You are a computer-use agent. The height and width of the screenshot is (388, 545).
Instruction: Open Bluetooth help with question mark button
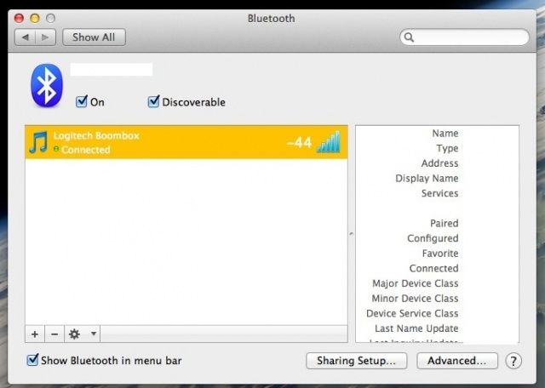point(513,361)
